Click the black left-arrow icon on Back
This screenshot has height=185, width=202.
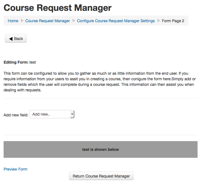tap(11, 39)
